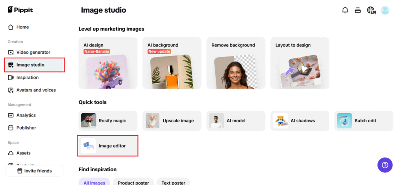Open the AI shadows tool

pos(299,121)
